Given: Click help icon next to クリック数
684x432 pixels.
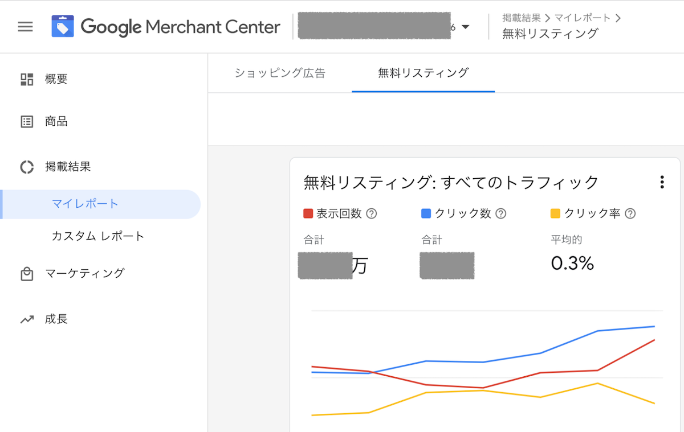Looking at the screenshot, I should (x=501, y=214).
